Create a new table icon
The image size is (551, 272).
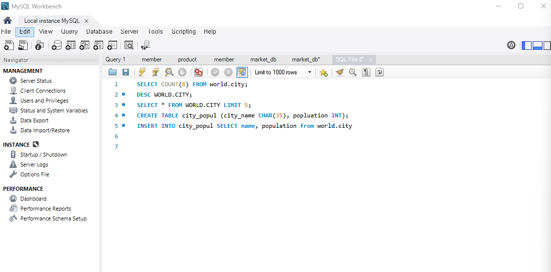click(70, 45)
